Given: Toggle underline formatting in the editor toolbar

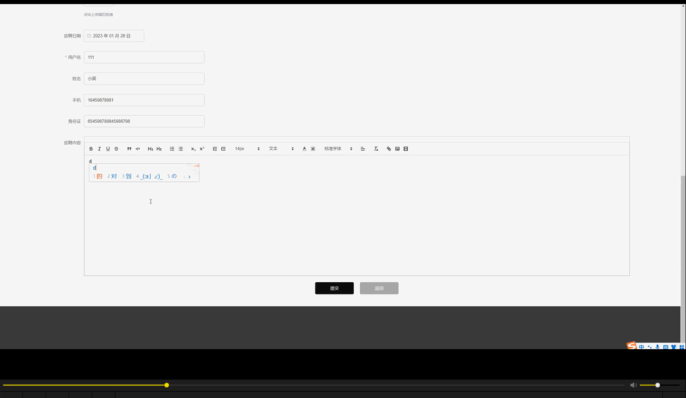Looking at the screenshot, I should (x=108, y=149).
